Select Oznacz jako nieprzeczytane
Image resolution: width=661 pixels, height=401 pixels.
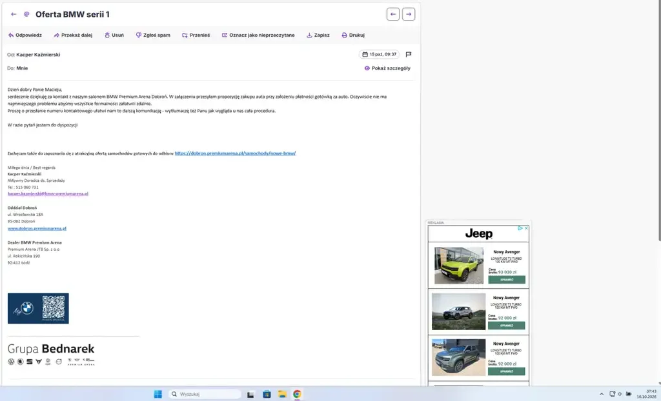pyautogui.click(x=258, y=35)
